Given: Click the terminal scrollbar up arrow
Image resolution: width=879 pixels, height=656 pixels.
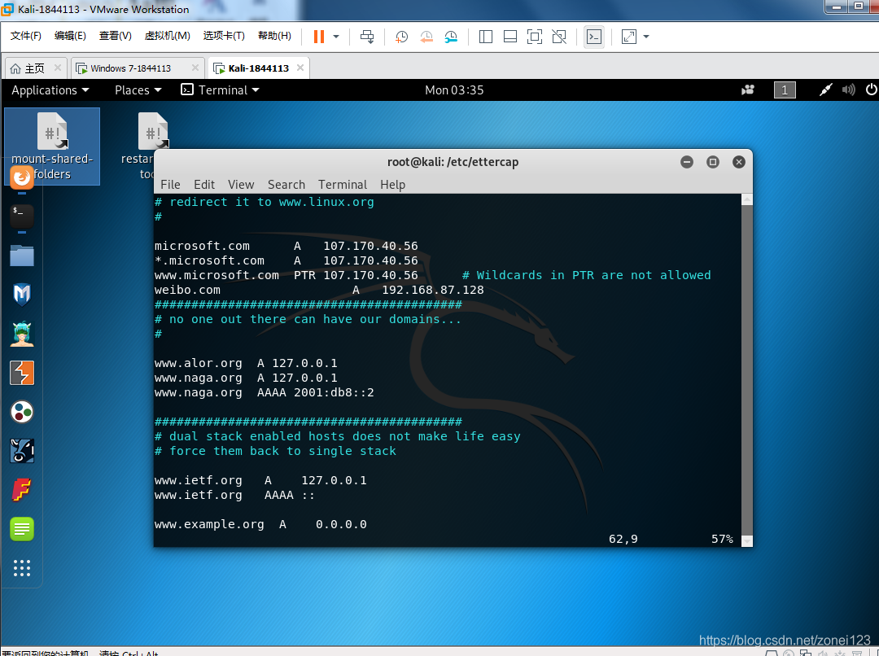Looking at the screenshot, I should pos(746,200).
